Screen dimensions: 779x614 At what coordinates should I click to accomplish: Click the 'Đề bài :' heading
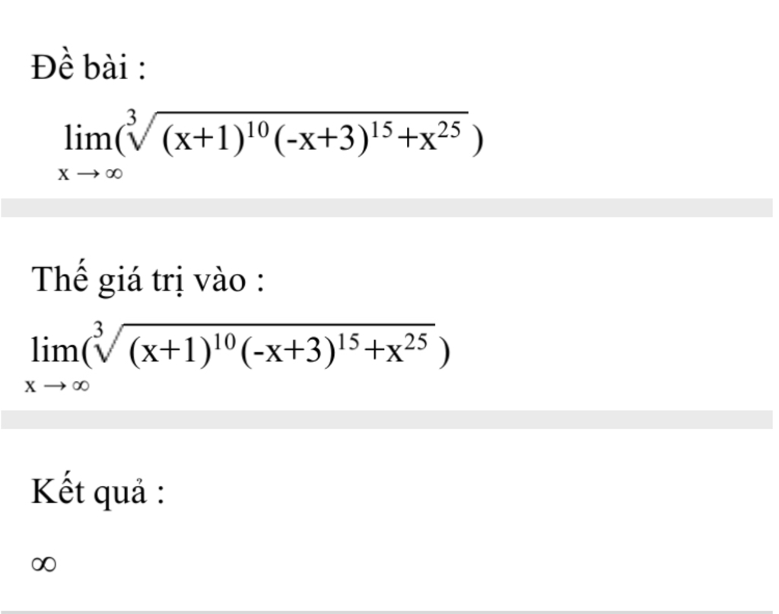pos(88,67)
